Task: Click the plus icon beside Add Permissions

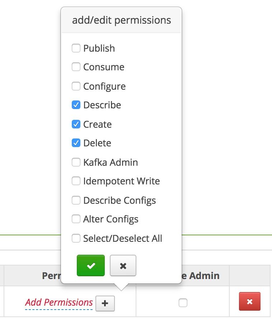Action: point(105,303)
